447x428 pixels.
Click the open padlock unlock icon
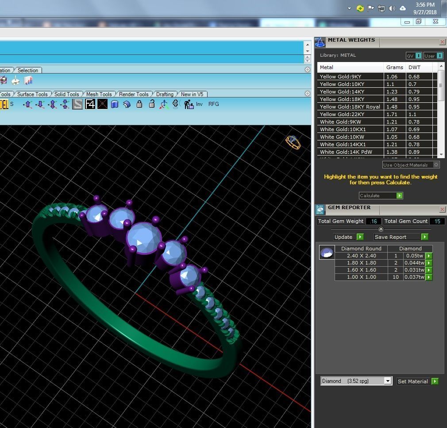point(152,104)
